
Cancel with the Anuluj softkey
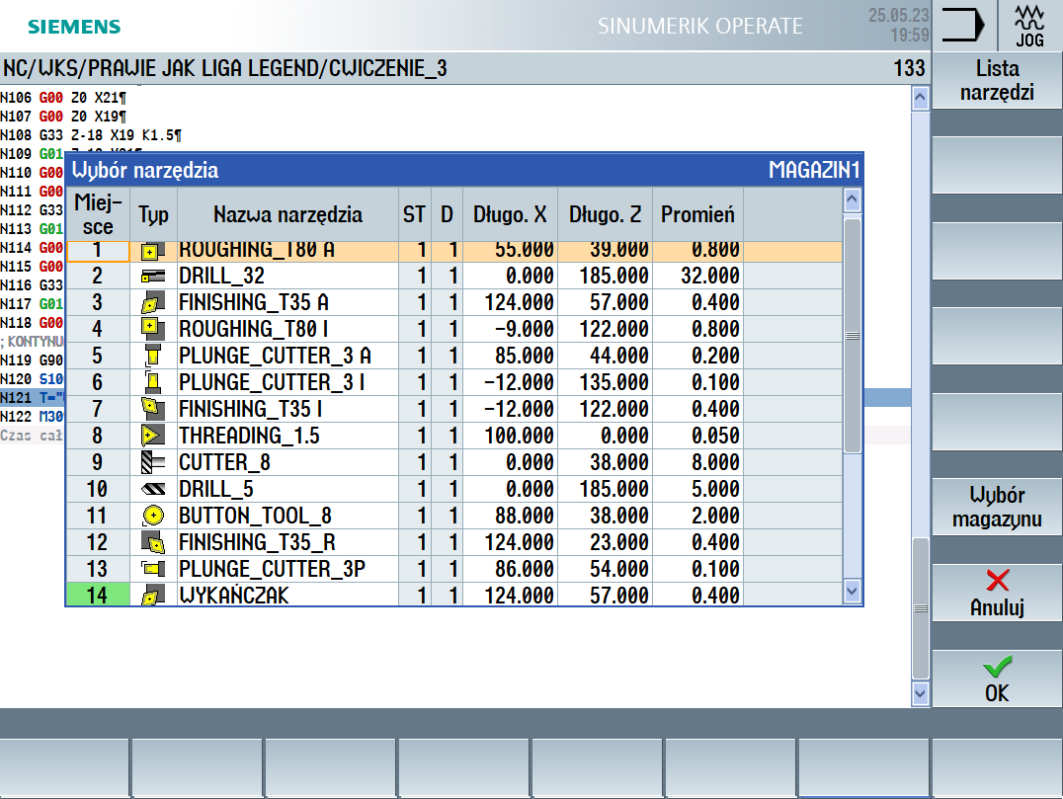[x=997, y=593]
